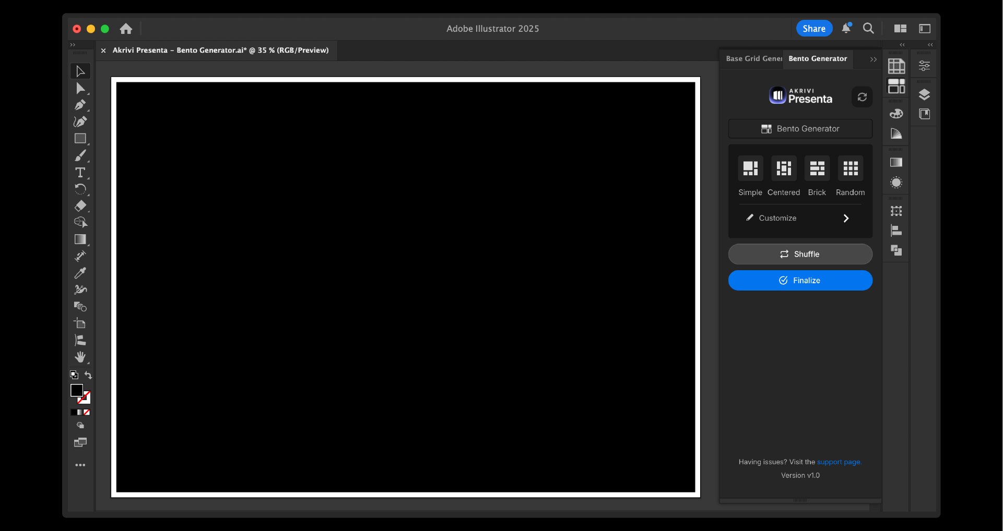Swap fill and stroke colors
This screenshot has width=1003, height=531.
point(88,375)
